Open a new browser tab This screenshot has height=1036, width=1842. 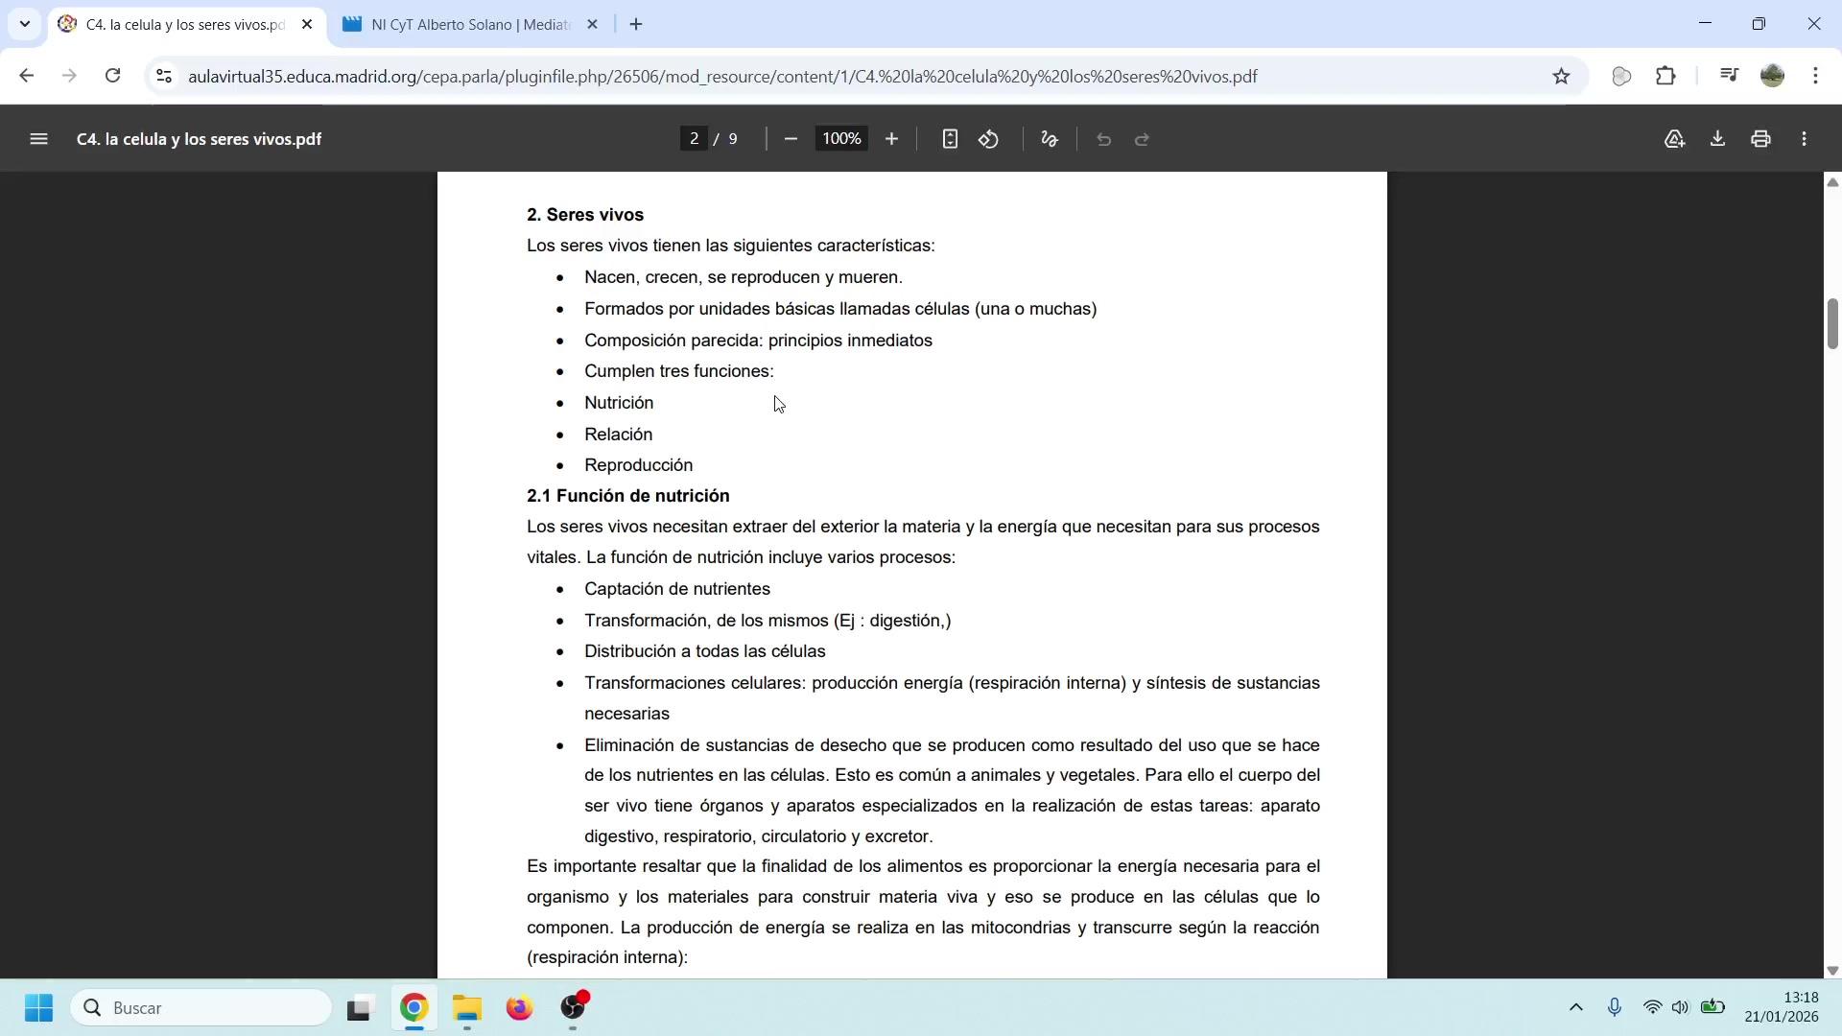click(636, 25)
